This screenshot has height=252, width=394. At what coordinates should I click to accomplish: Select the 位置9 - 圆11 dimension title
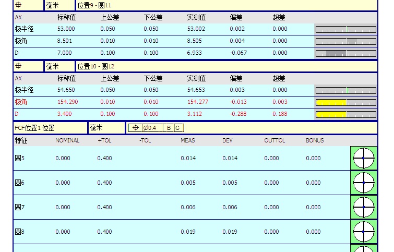point(94,5)
